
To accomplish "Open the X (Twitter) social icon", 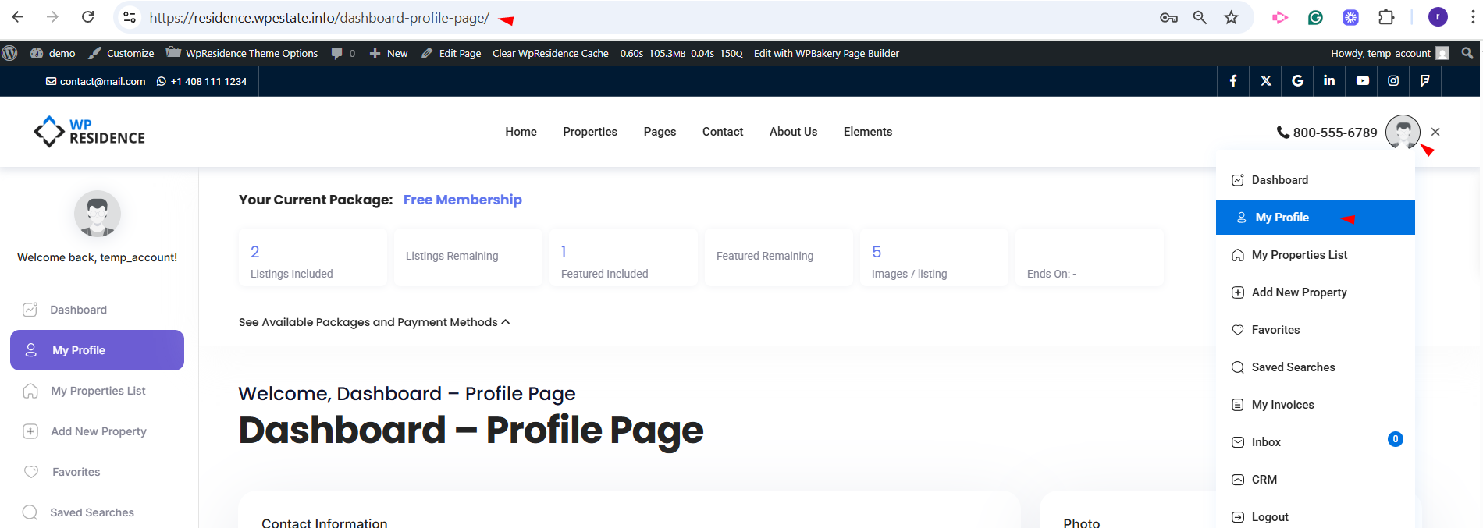I will (x=1265, y=81).
